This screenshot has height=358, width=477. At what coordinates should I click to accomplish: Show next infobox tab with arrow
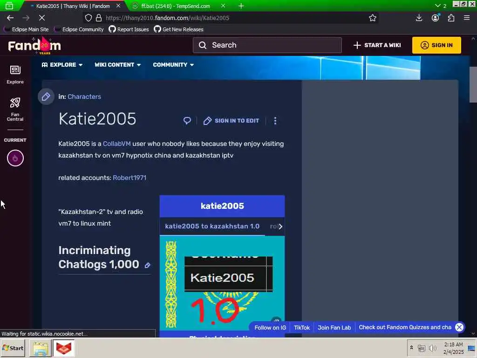(280, 227)
